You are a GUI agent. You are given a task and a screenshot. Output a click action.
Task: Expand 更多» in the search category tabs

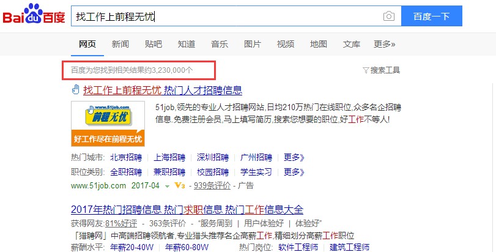coord(384,44)
